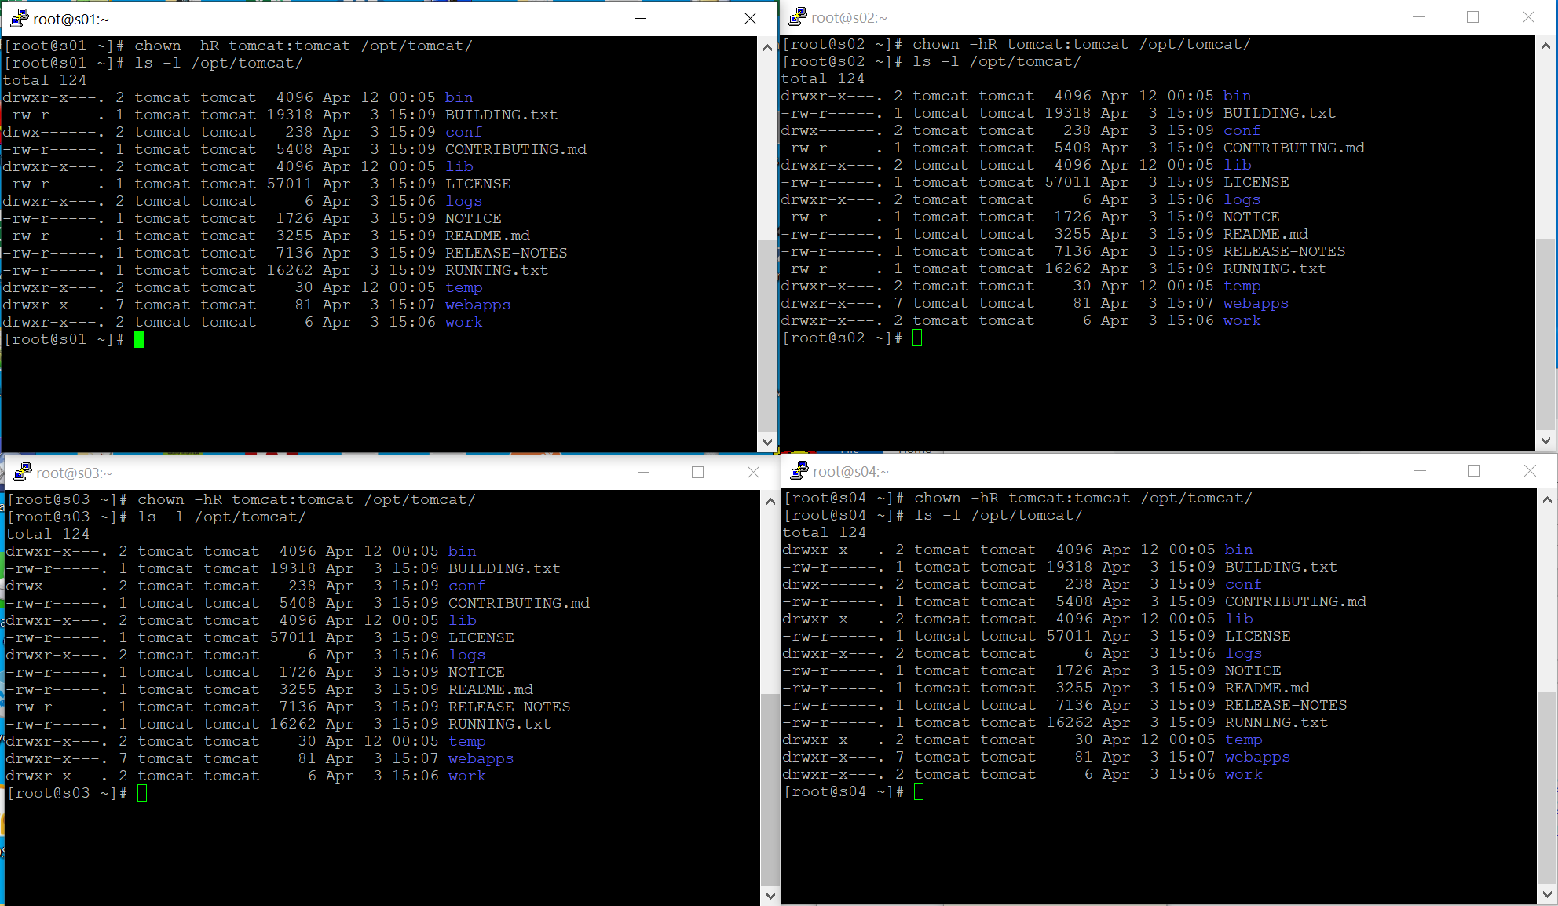Click scroll up arrow in s02 terminal
The image size is (1558, 906).
(x=1545, y=46)
